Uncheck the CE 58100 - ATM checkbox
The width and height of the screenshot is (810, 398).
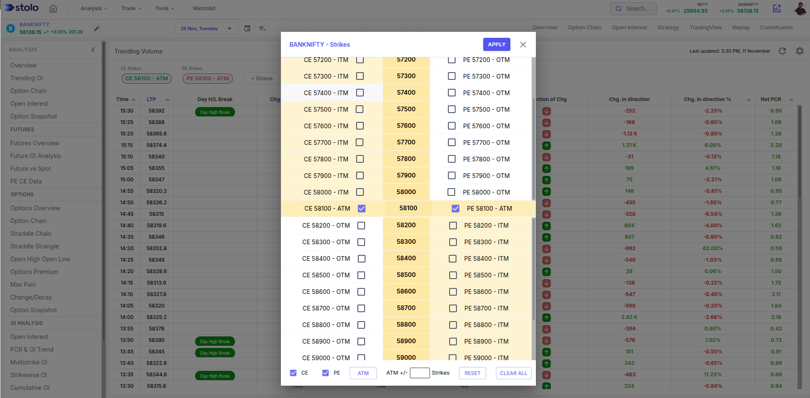[x=362, y=209]
